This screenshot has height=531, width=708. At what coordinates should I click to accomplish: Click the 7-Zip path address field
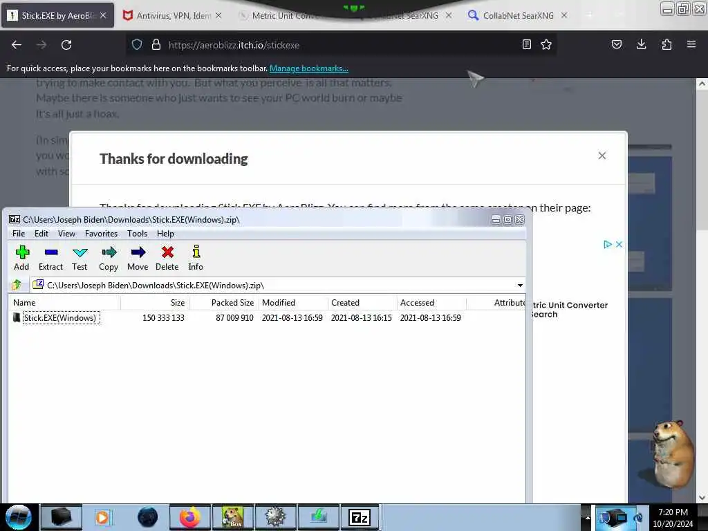278,286
